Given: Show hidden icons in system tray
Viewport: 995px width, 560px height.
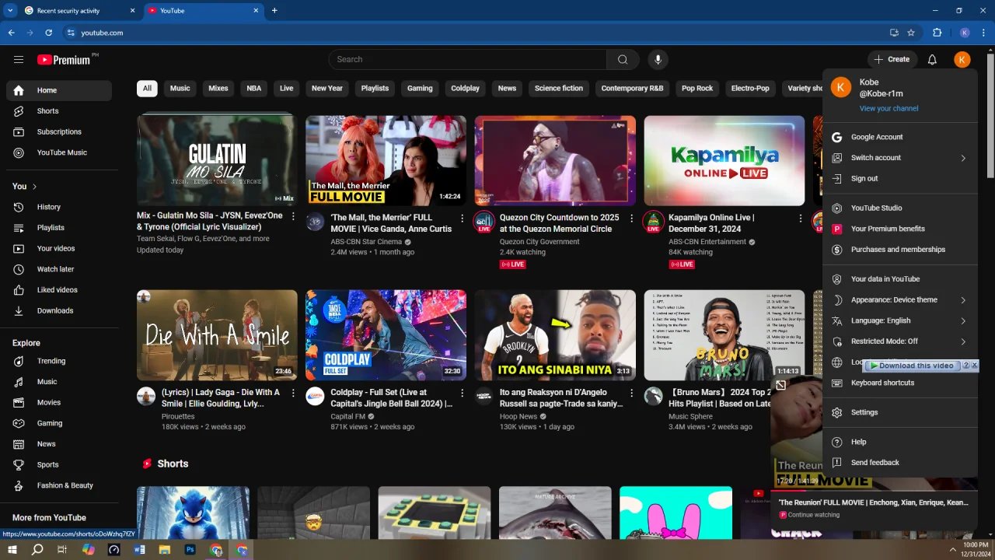Looking at the screenshot, I should (952, 550).
